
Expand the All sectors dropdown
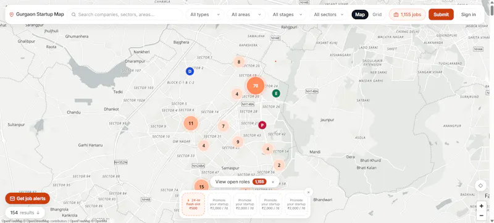pos(329,14)
